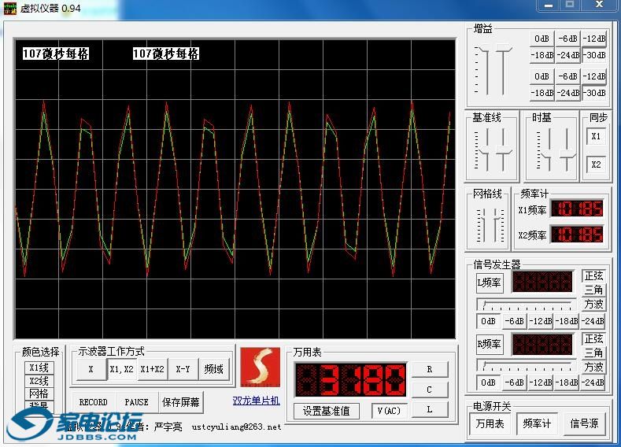Select 正弦 waveform for R channel generator
Screen dimensions: 621x447
pyautogui.click(x=593, y=339)
